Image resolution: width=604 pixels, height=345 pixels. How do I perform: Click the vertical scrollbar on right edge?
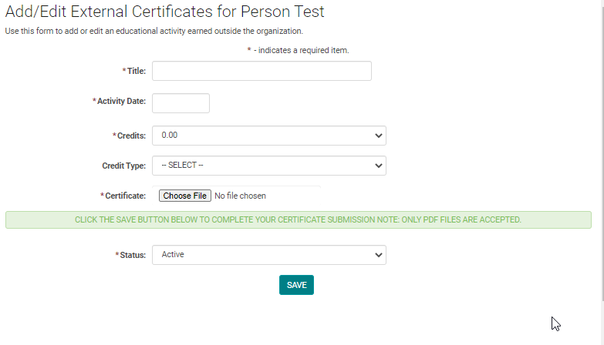click(x=602, y=154)
